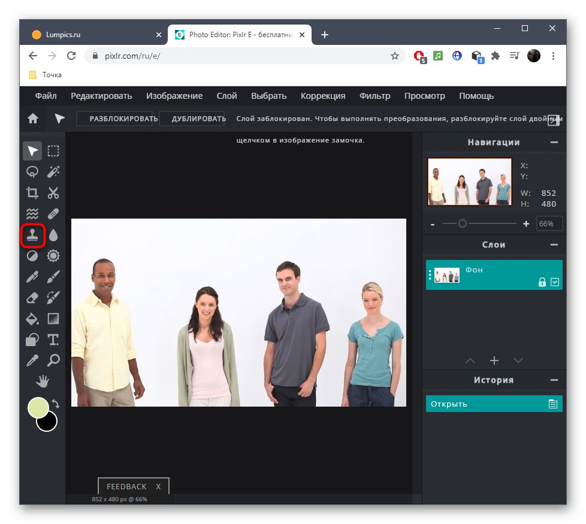Image resolution: width=586 pixels, height=524 pixels.
Task: Activate the Eyedropper color picker tool
Action: pos(32,361)
